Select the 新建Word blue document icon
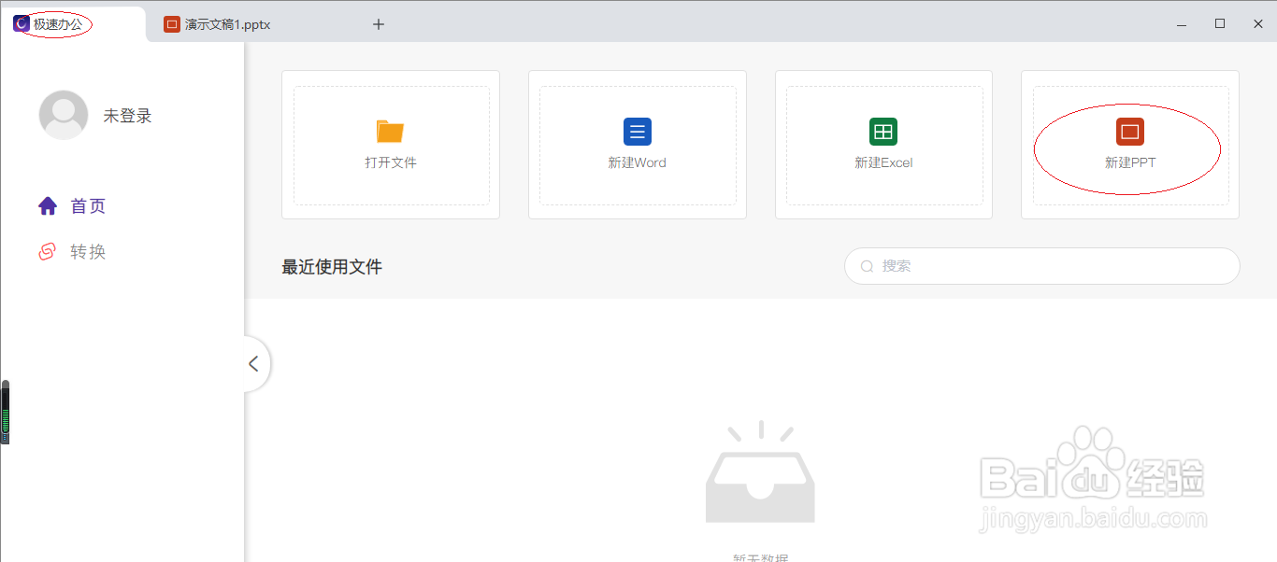This screenshot has height=562, width=1277. point(638,132)
